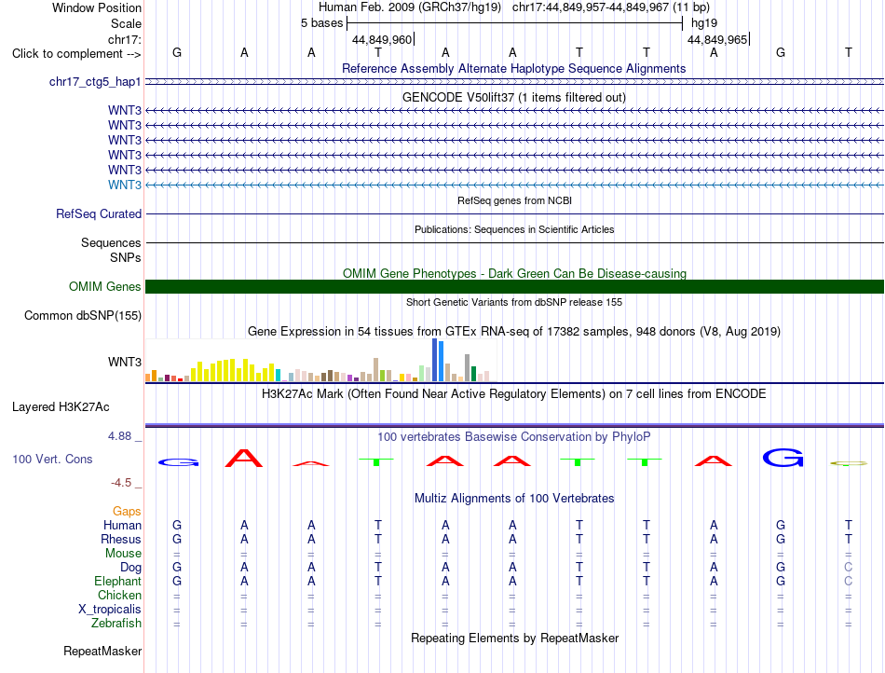Image resolution: width=885 pixels, height=673 pixels.
Task: Open Short Genetic Variants from dbSNP release 155
Action: point(514,302)
